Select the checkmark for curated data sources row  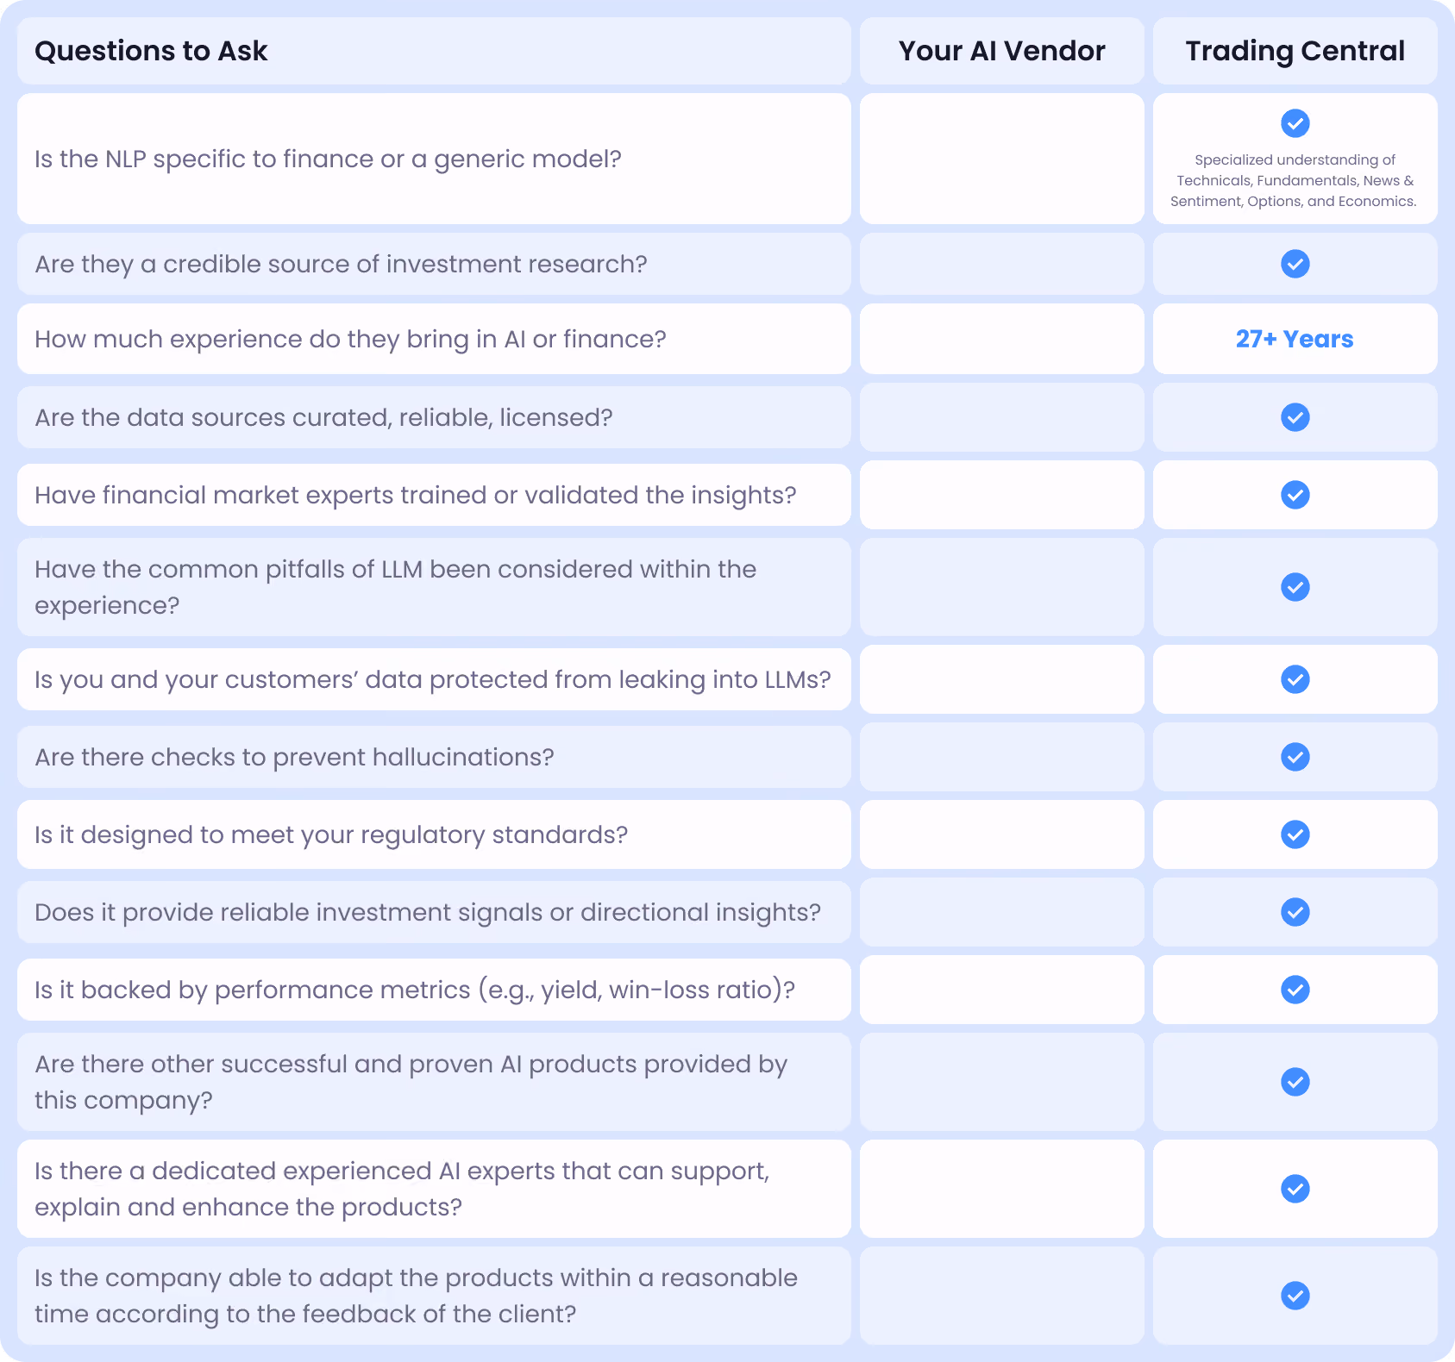pyautogui.click(x=1295, y=417)
